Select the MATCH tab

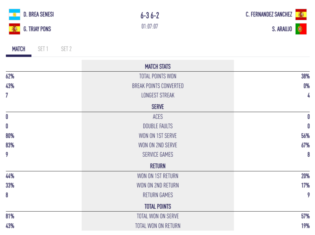point(19,49)
